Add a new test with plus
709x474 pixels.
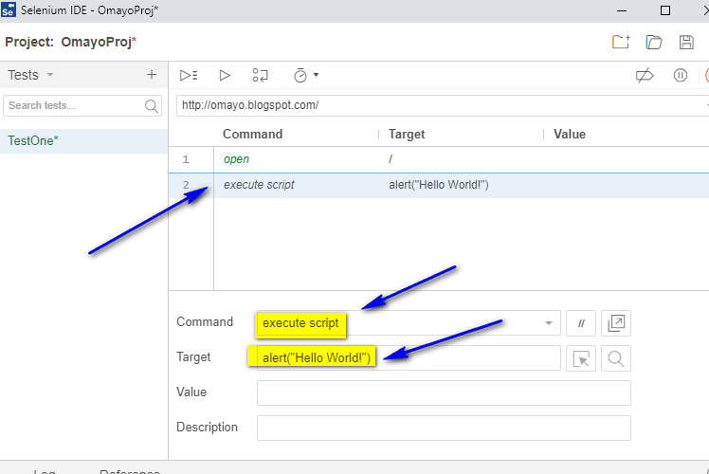pos(152,75)
